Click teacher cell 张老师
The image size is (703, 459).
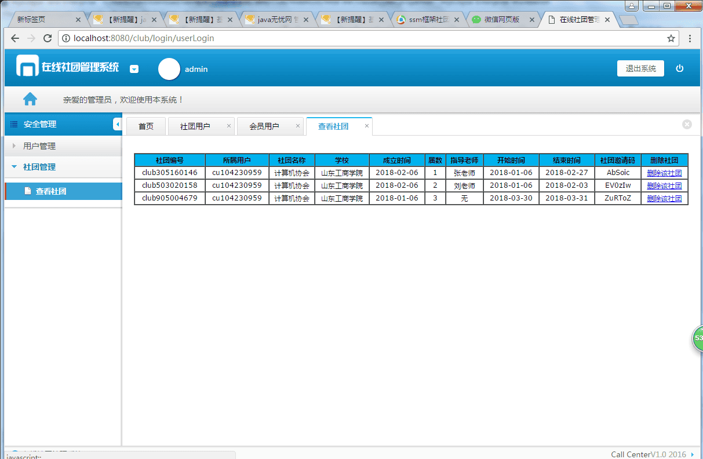(464, 173)
